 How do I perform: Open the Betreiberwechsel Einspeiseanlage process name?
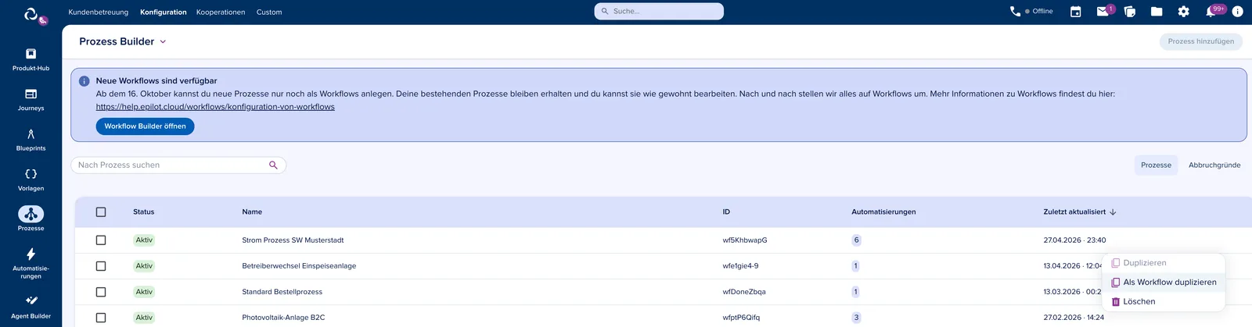pos(299,266)
